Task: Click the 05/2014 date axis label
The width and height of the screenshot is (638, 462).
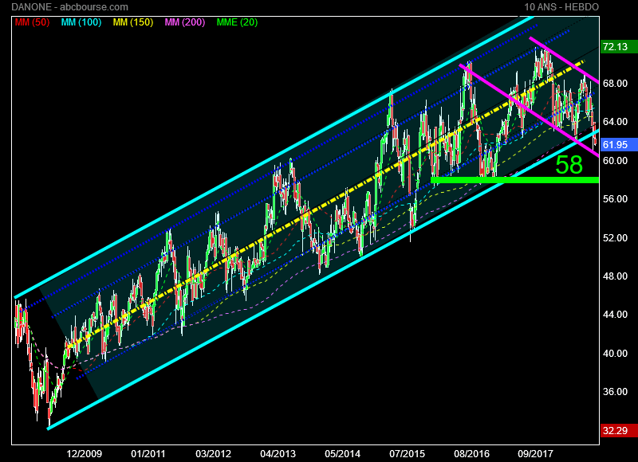Action: point(343,454)
